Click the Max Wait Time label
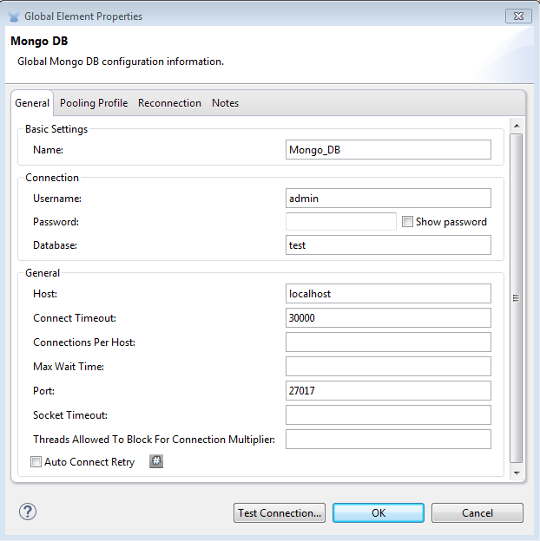 point(69,367)
